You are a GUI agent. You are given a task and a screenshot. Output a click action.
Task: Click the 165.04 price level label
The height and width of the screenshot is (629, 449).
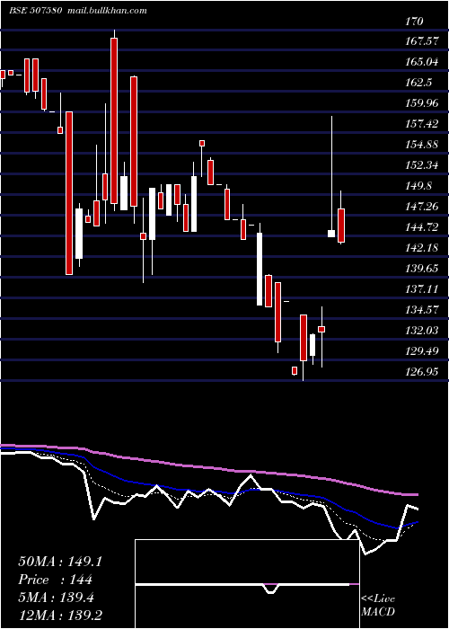coord(422,62)
